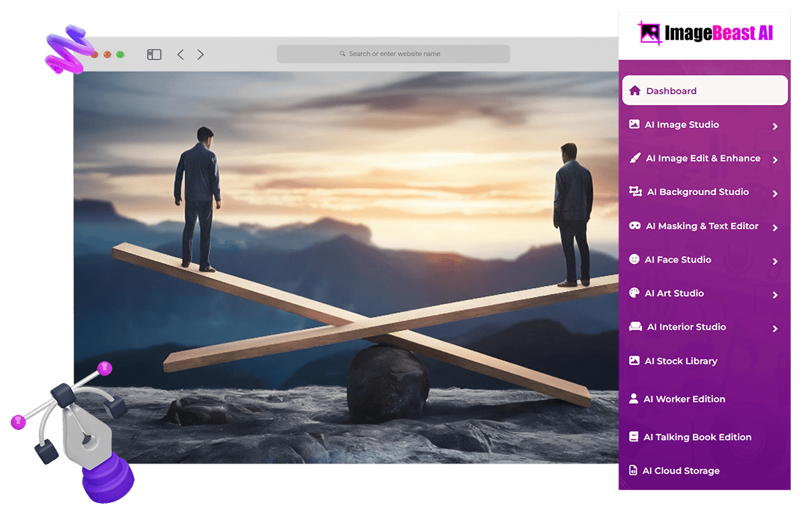The image size is (809, 525).
Task: Click the mask icon for Masking & Text Editor
Action: click(x=635, y=226)
